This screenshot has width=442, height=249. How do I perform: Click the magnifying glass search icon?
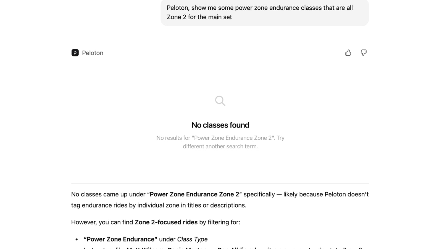click(220, 101)
